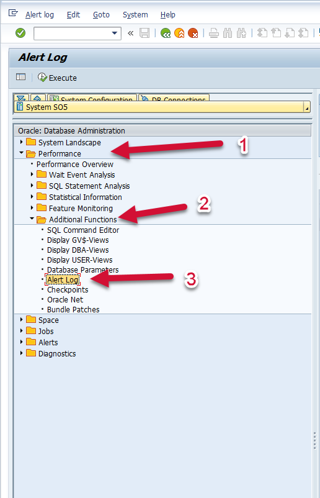Click the green checkmark Enter icon
Image resolution: width=320 pixels, height=498 pixels.
point(20,33)
